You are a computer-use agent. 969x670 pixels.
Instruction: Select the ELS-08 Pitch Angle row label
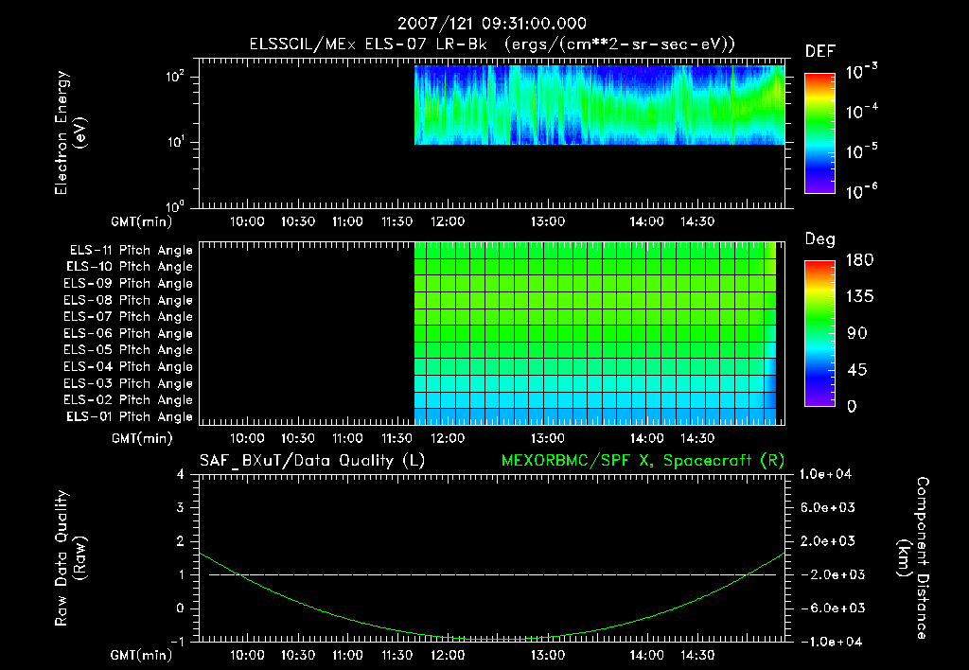click(x=128, y=300)
